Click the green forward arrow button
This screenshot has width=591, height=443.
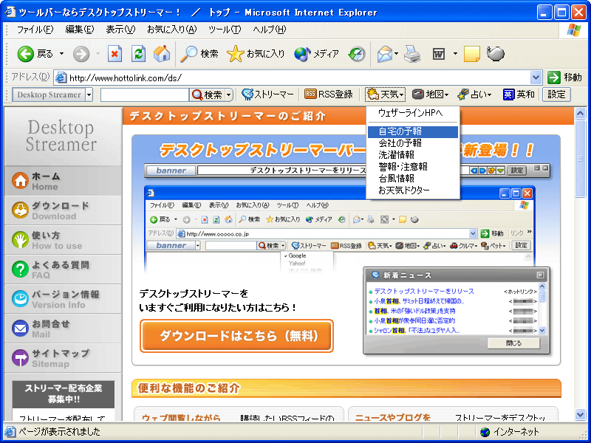[81, 54]
